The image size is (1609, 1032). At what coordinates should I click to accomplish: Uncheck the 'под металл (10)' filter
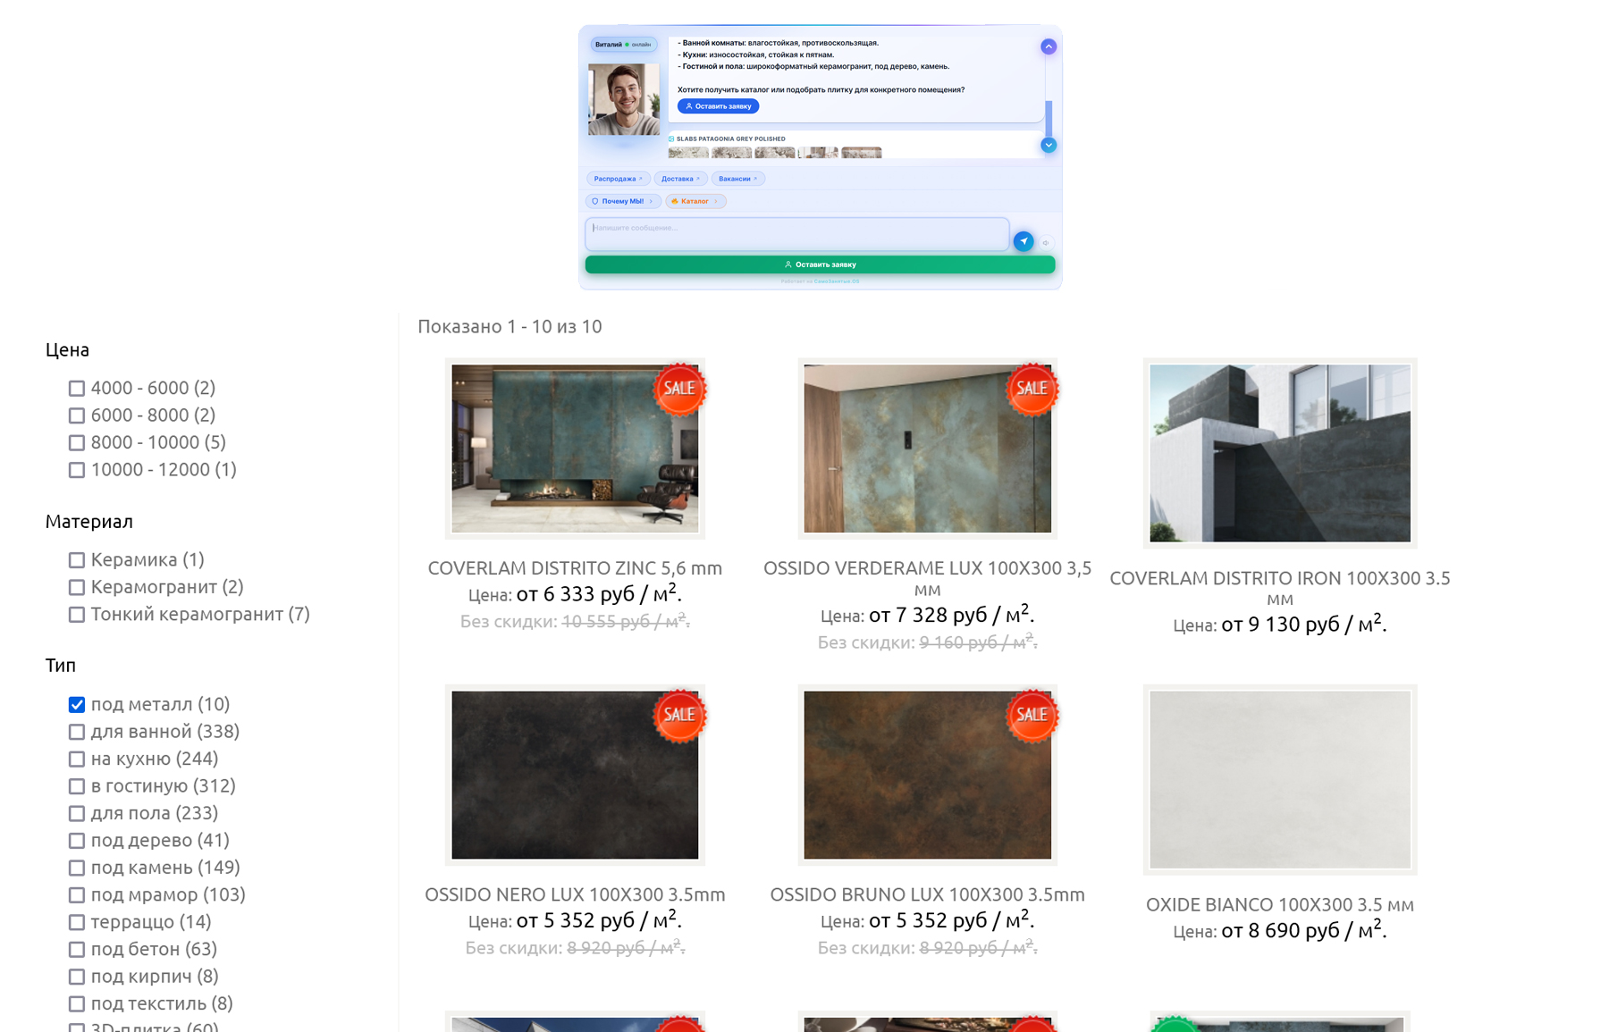click(x=77, y=705)
